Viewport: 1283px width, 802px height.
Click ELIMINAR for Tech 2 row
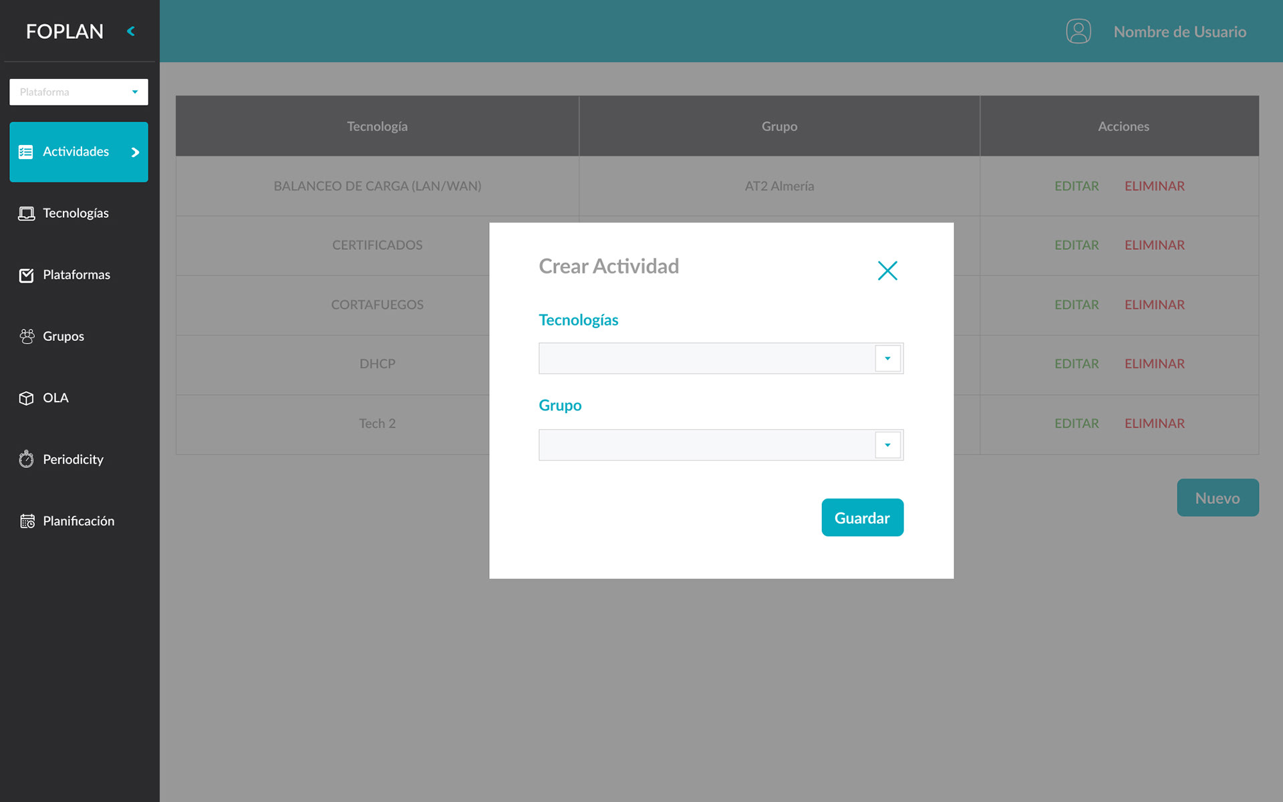[x=1154, y=424]
